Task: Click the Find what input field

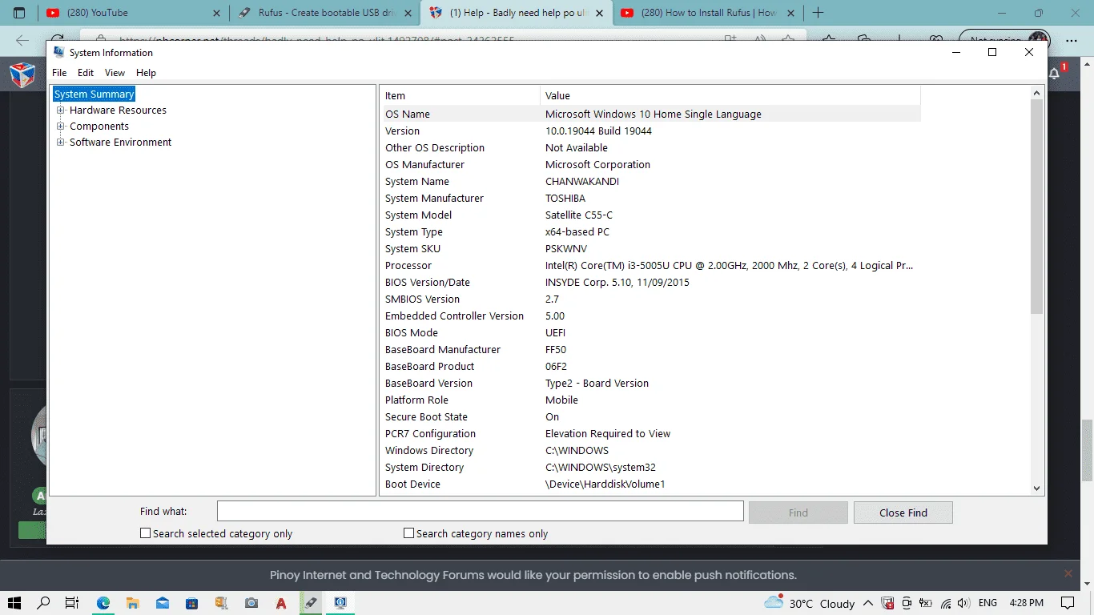Action: [481, 512]
